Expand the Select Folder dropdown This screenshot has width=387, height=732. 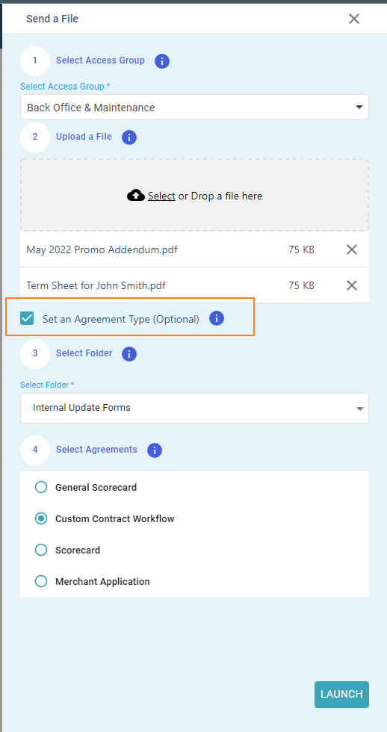pyautogui.click(x=194, y=408)
